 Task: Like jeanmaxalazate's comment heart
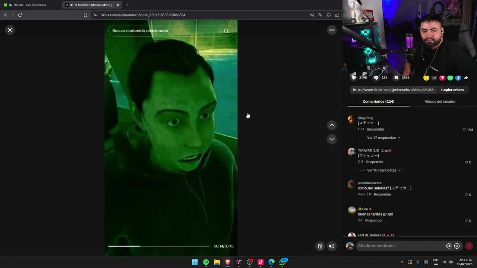click(x=466, y=195)
